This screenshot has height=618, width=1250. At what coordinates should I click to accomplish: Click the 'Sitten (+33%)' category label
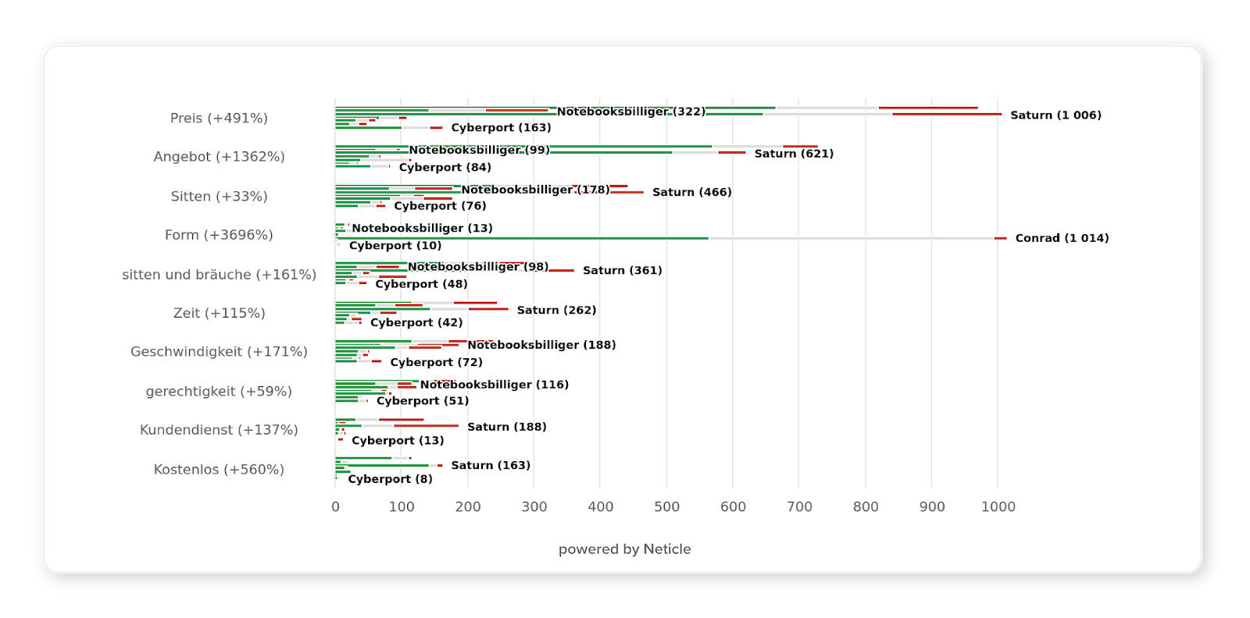[219, 197]
